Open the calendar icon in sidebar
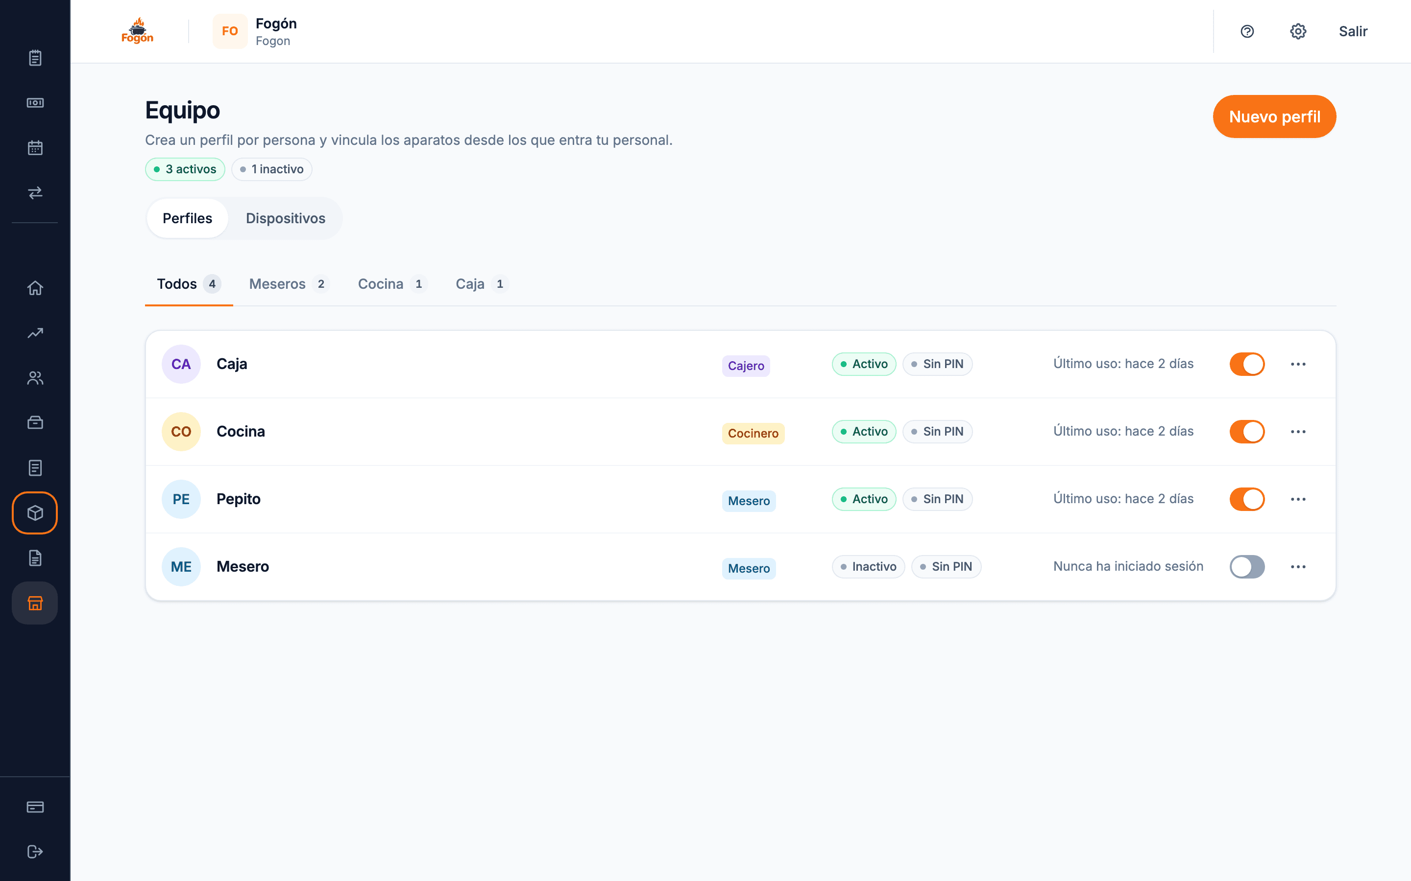This screenshot has height=881, width=1411. point(35,148)
